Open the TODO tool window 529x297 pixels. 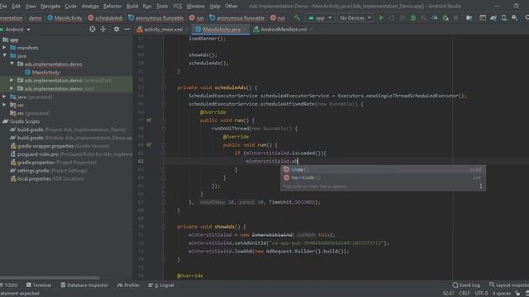pos(9,285)
